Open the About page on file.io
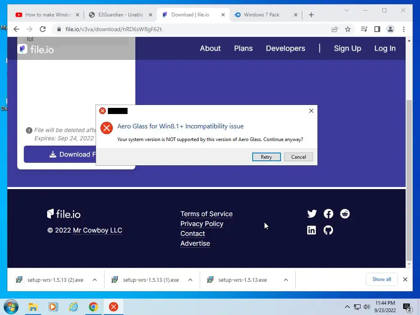 pos(210,48)
